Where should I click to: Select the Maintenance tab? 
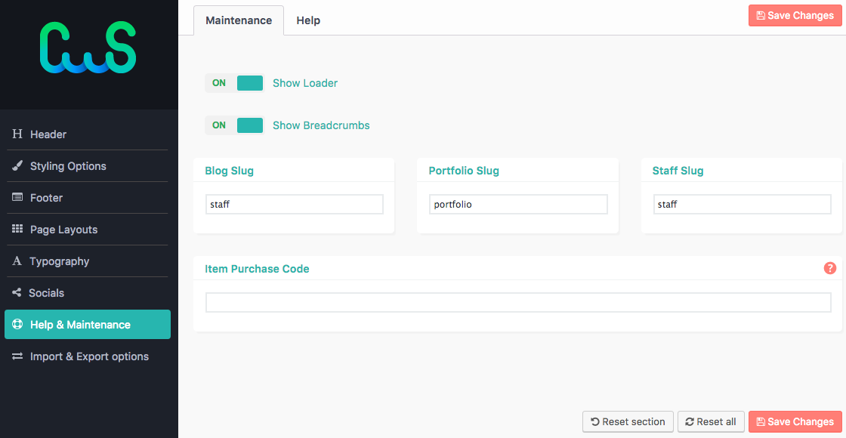tap(239, 20)
